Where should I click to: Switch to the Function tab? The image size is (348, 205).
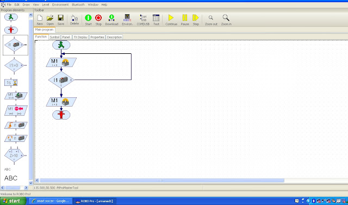point(41,37)
